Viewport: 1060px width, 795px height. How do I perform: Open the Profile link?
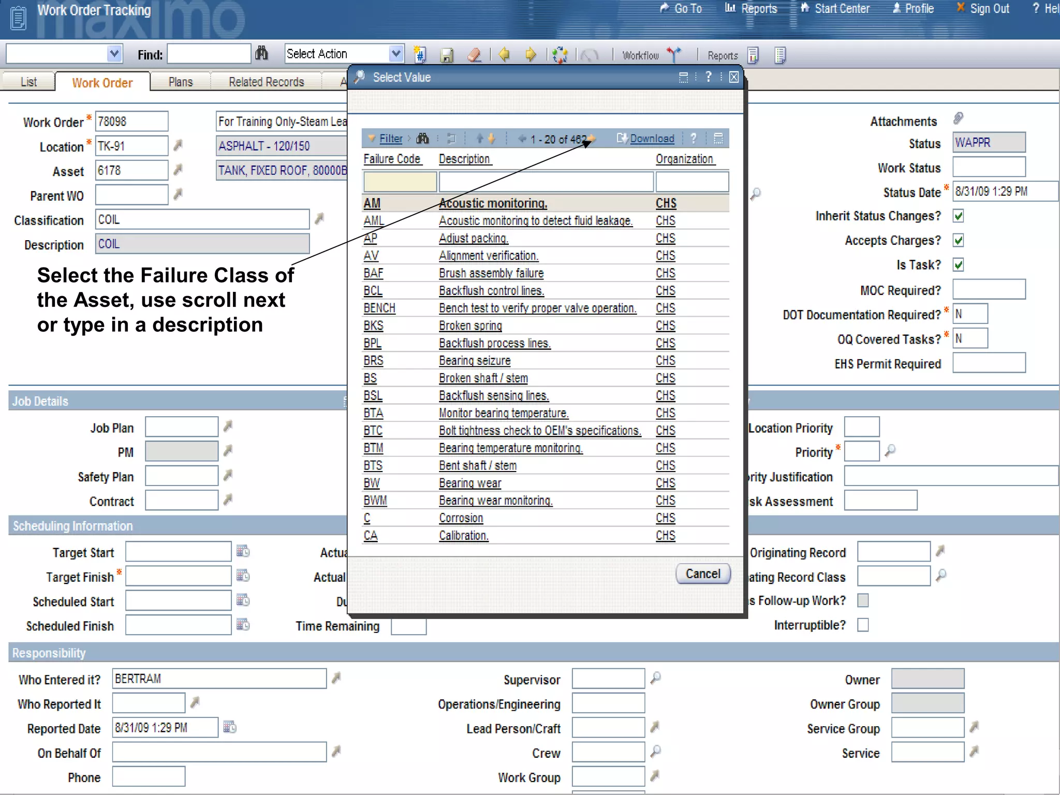tap(913, 9)
